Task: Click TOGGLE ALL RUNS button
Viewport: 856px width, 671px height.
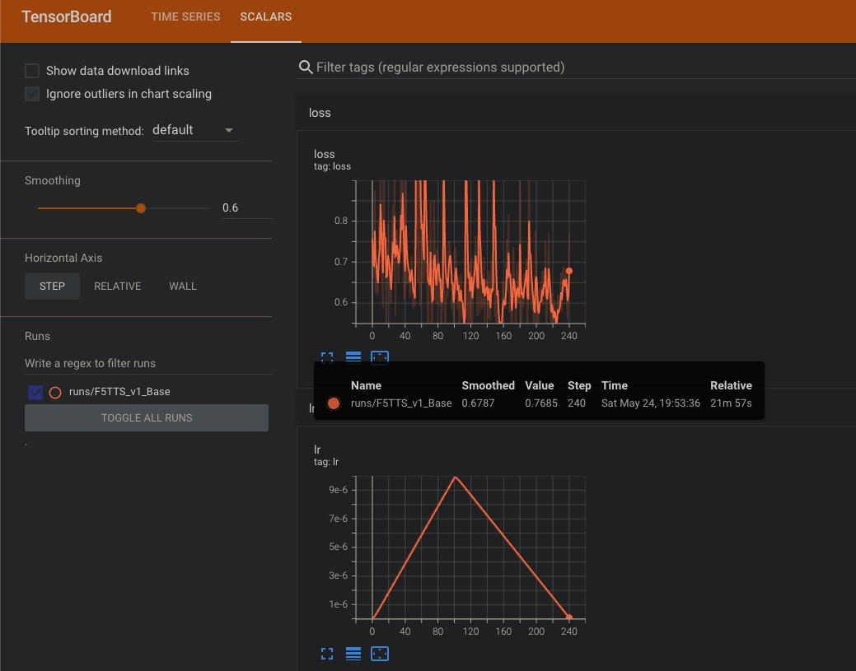Action: (x=147, y=418)
